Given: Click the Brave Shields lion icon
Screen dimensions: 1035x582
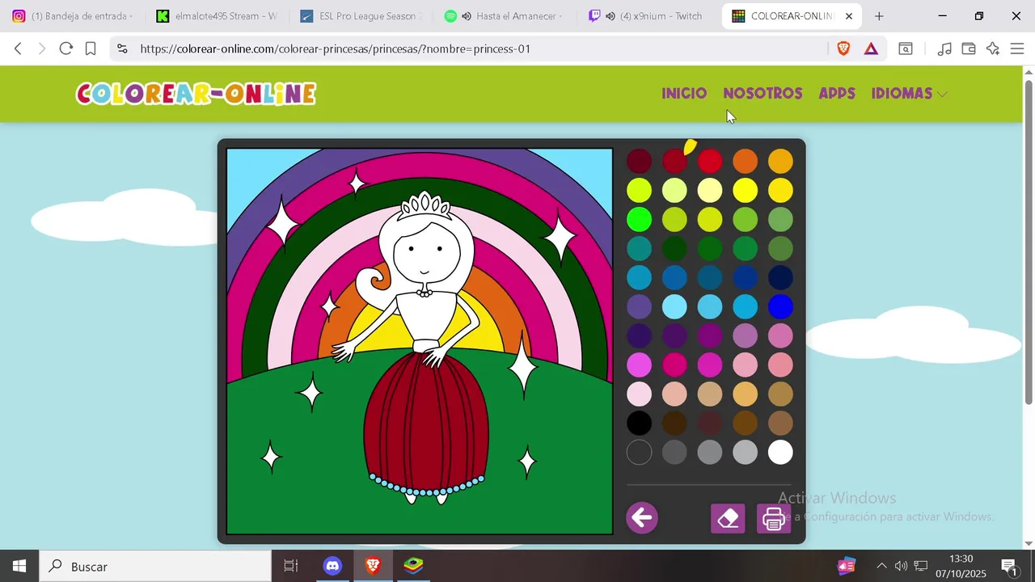Looking at the screenshot, I should 843,48.
